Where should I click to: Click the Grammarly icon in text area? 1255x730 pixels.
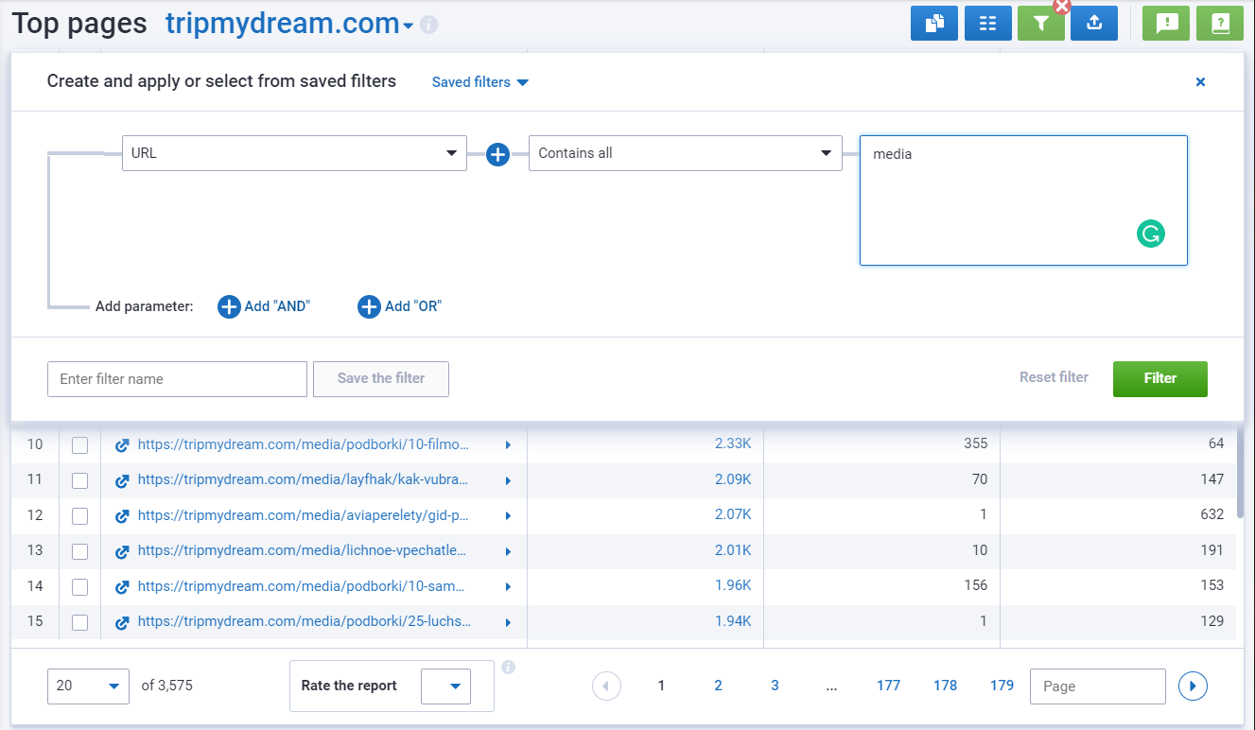(1150, 234)
